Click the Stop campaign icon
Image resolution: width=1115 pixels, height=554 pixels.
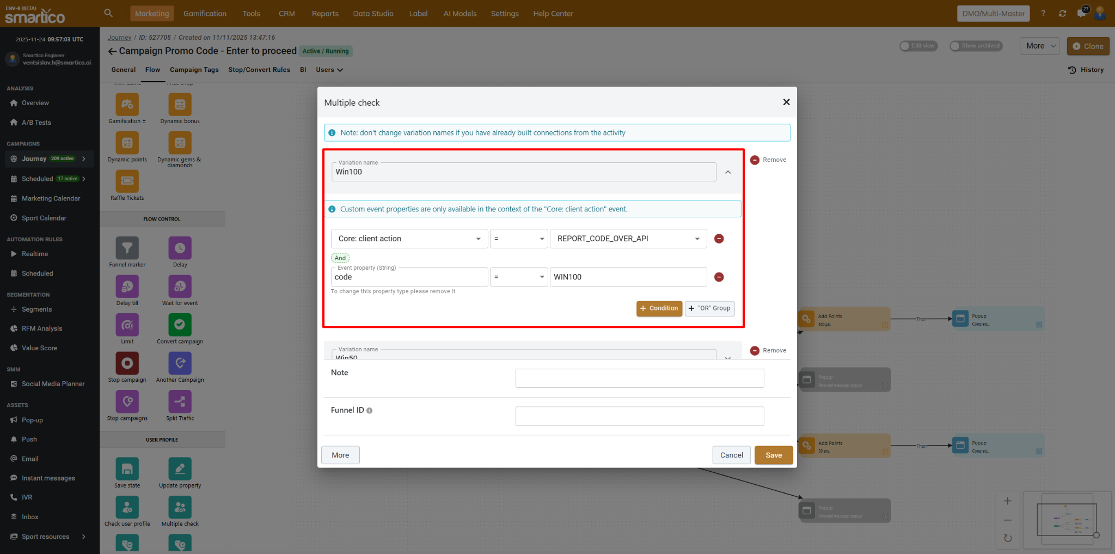[x=127, y=363]
